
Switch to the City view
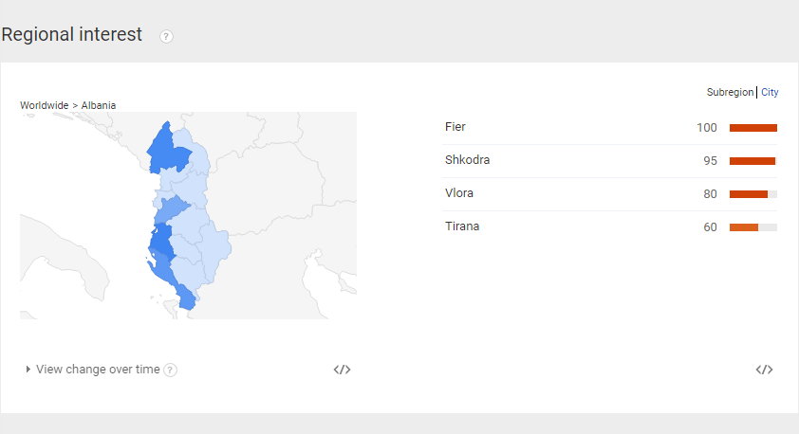(770, 92)
